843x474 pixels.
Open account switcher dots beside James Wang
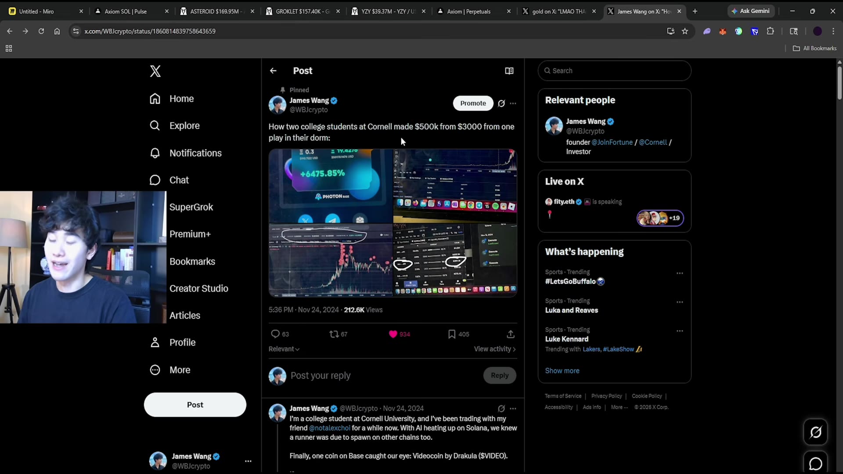pyautogui.click(x=248, y=461)
